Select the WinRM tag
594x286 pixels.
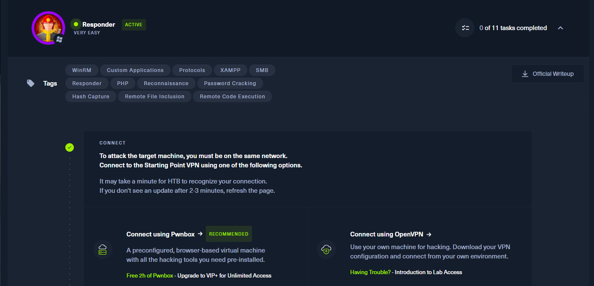81,70
